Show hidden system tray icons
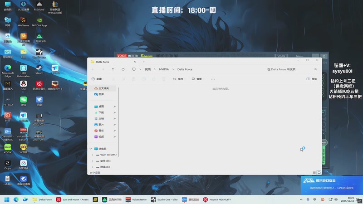This screenshot has height=204, width=363. click(301, 199)
